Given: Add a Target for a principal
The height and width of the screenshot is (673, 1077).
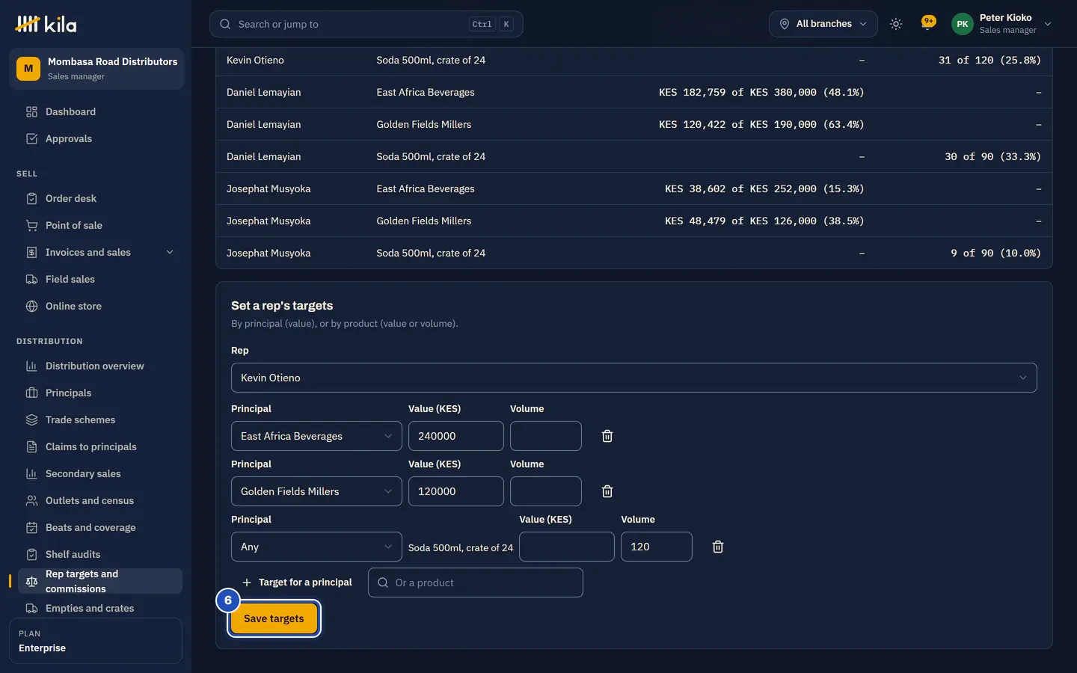Looking at the screenshot, I should pyautogui.click(x=298, y=583).
